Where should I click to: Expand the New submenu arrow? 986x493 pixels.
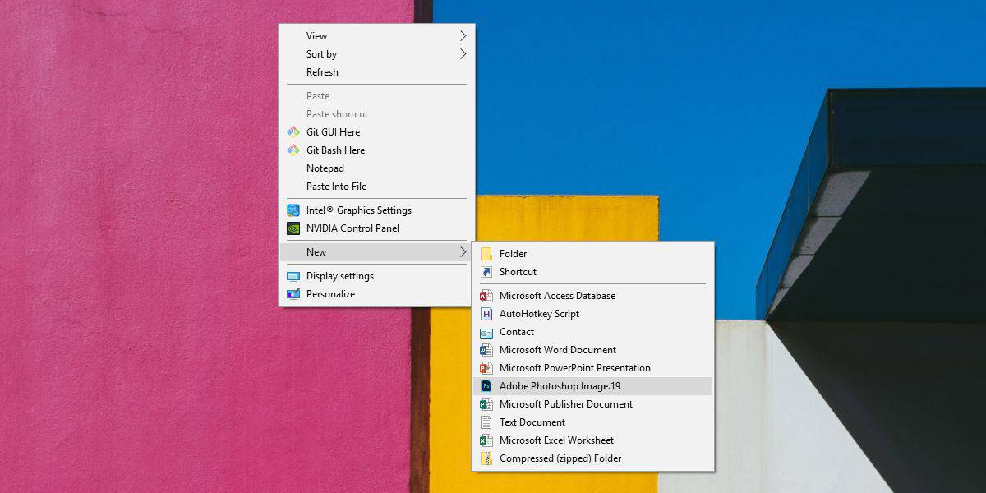coord(463,252)
